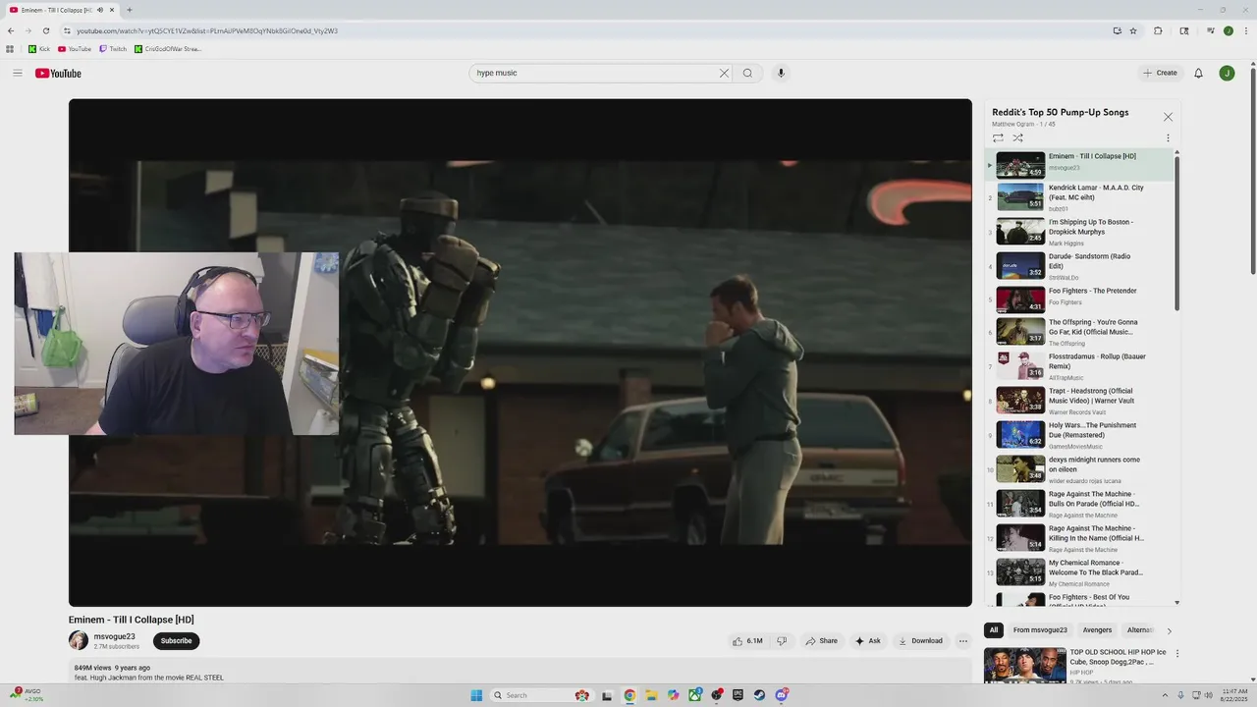Open Windows Start menu

tap(476, 695)
